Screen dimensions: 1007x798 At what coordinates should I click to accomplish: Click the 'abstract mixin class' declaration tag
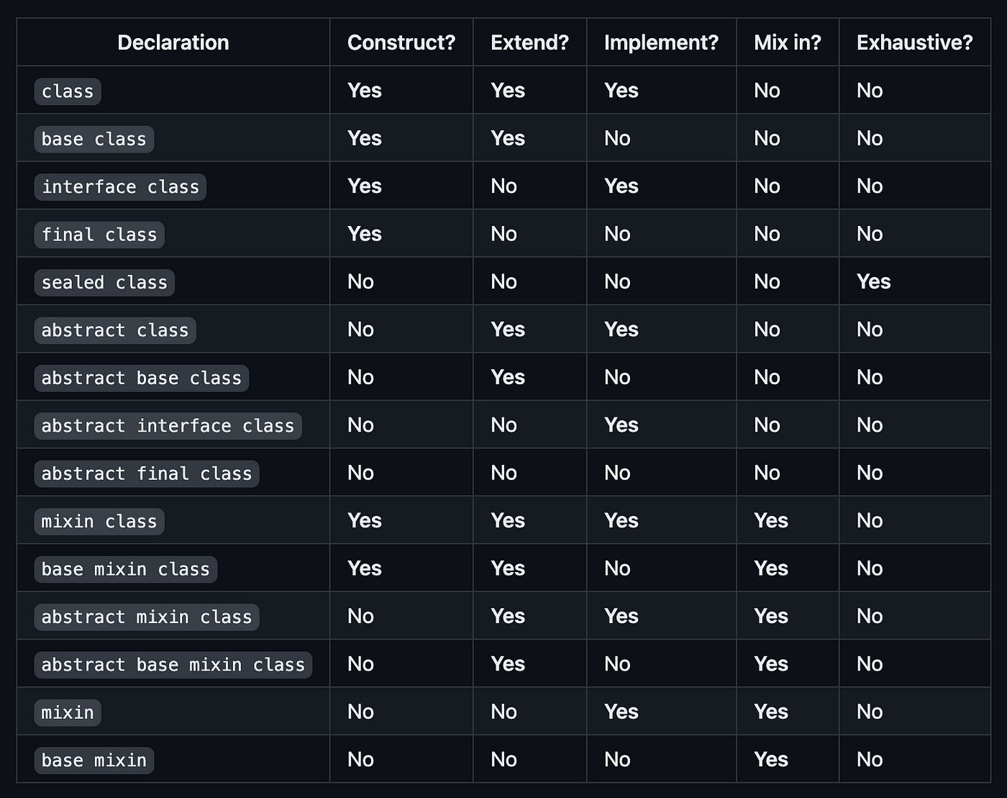click(x=147, y=617)
